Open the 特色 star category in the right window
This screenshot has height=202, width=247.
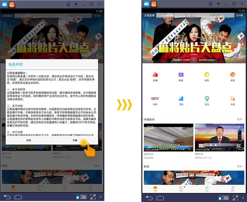[x=207, y=77]
